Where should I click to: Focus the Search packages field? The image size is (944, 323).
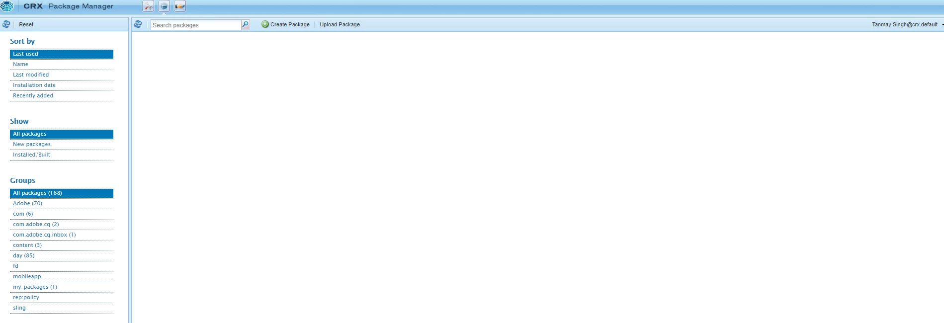(x=196, y=25)
